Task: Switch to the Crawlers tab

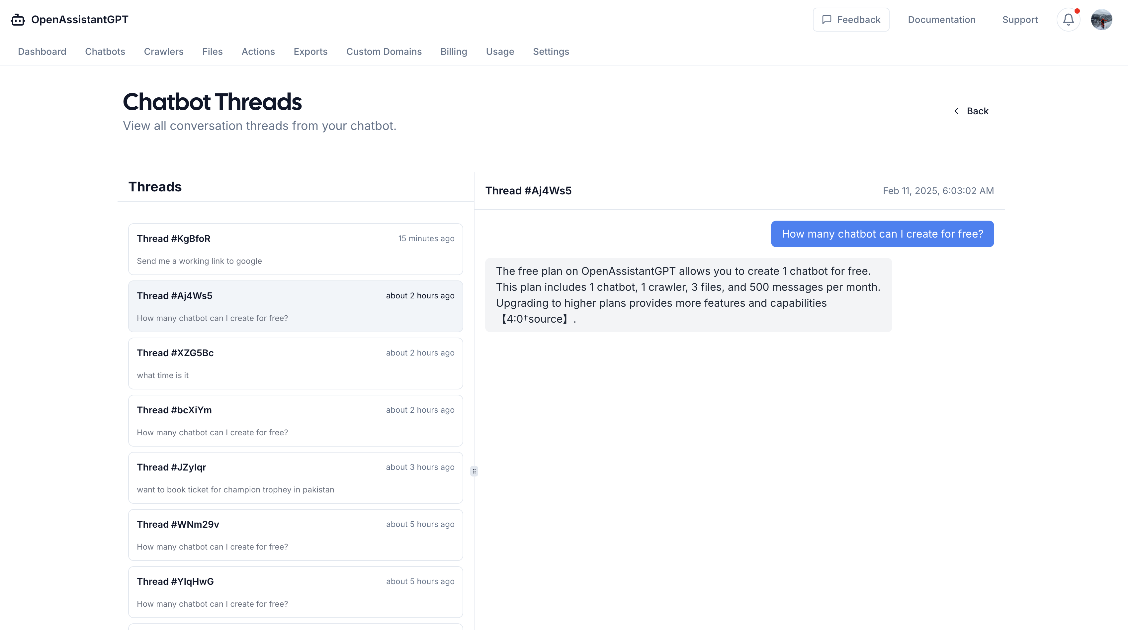Action: [163, 52]
